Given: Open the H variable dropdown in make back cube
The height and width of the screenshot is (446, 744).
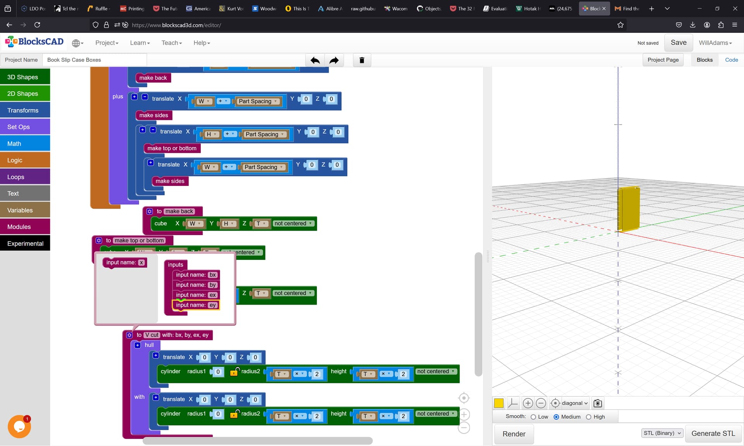Looking at the screenshot, I should click(229, 224).
